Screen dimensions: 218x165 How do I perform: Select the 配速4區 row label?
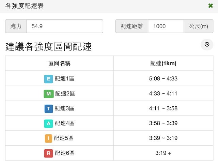click(64, 123)
